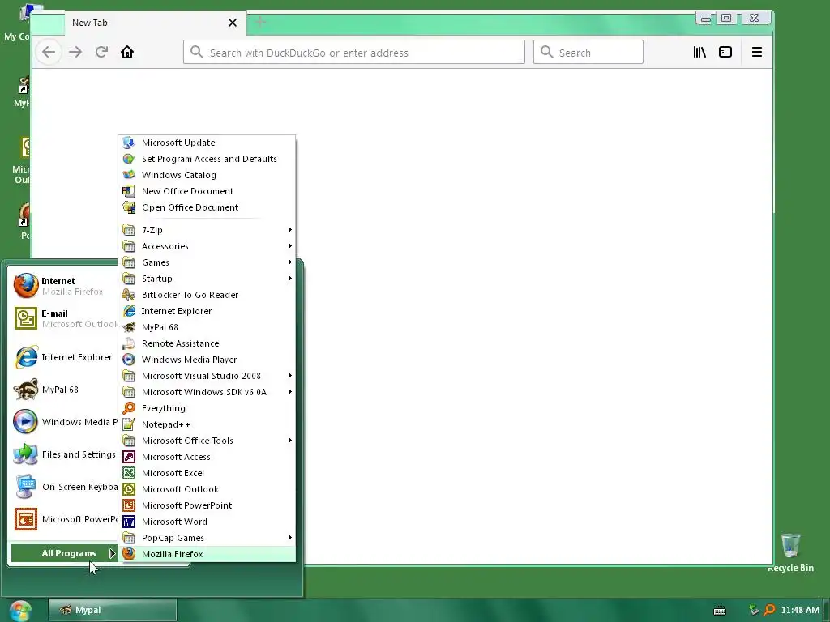Open Set Program Access and Defaults
Image resolution: width=830 pixels, height=622 pixels.
(207, 159)
